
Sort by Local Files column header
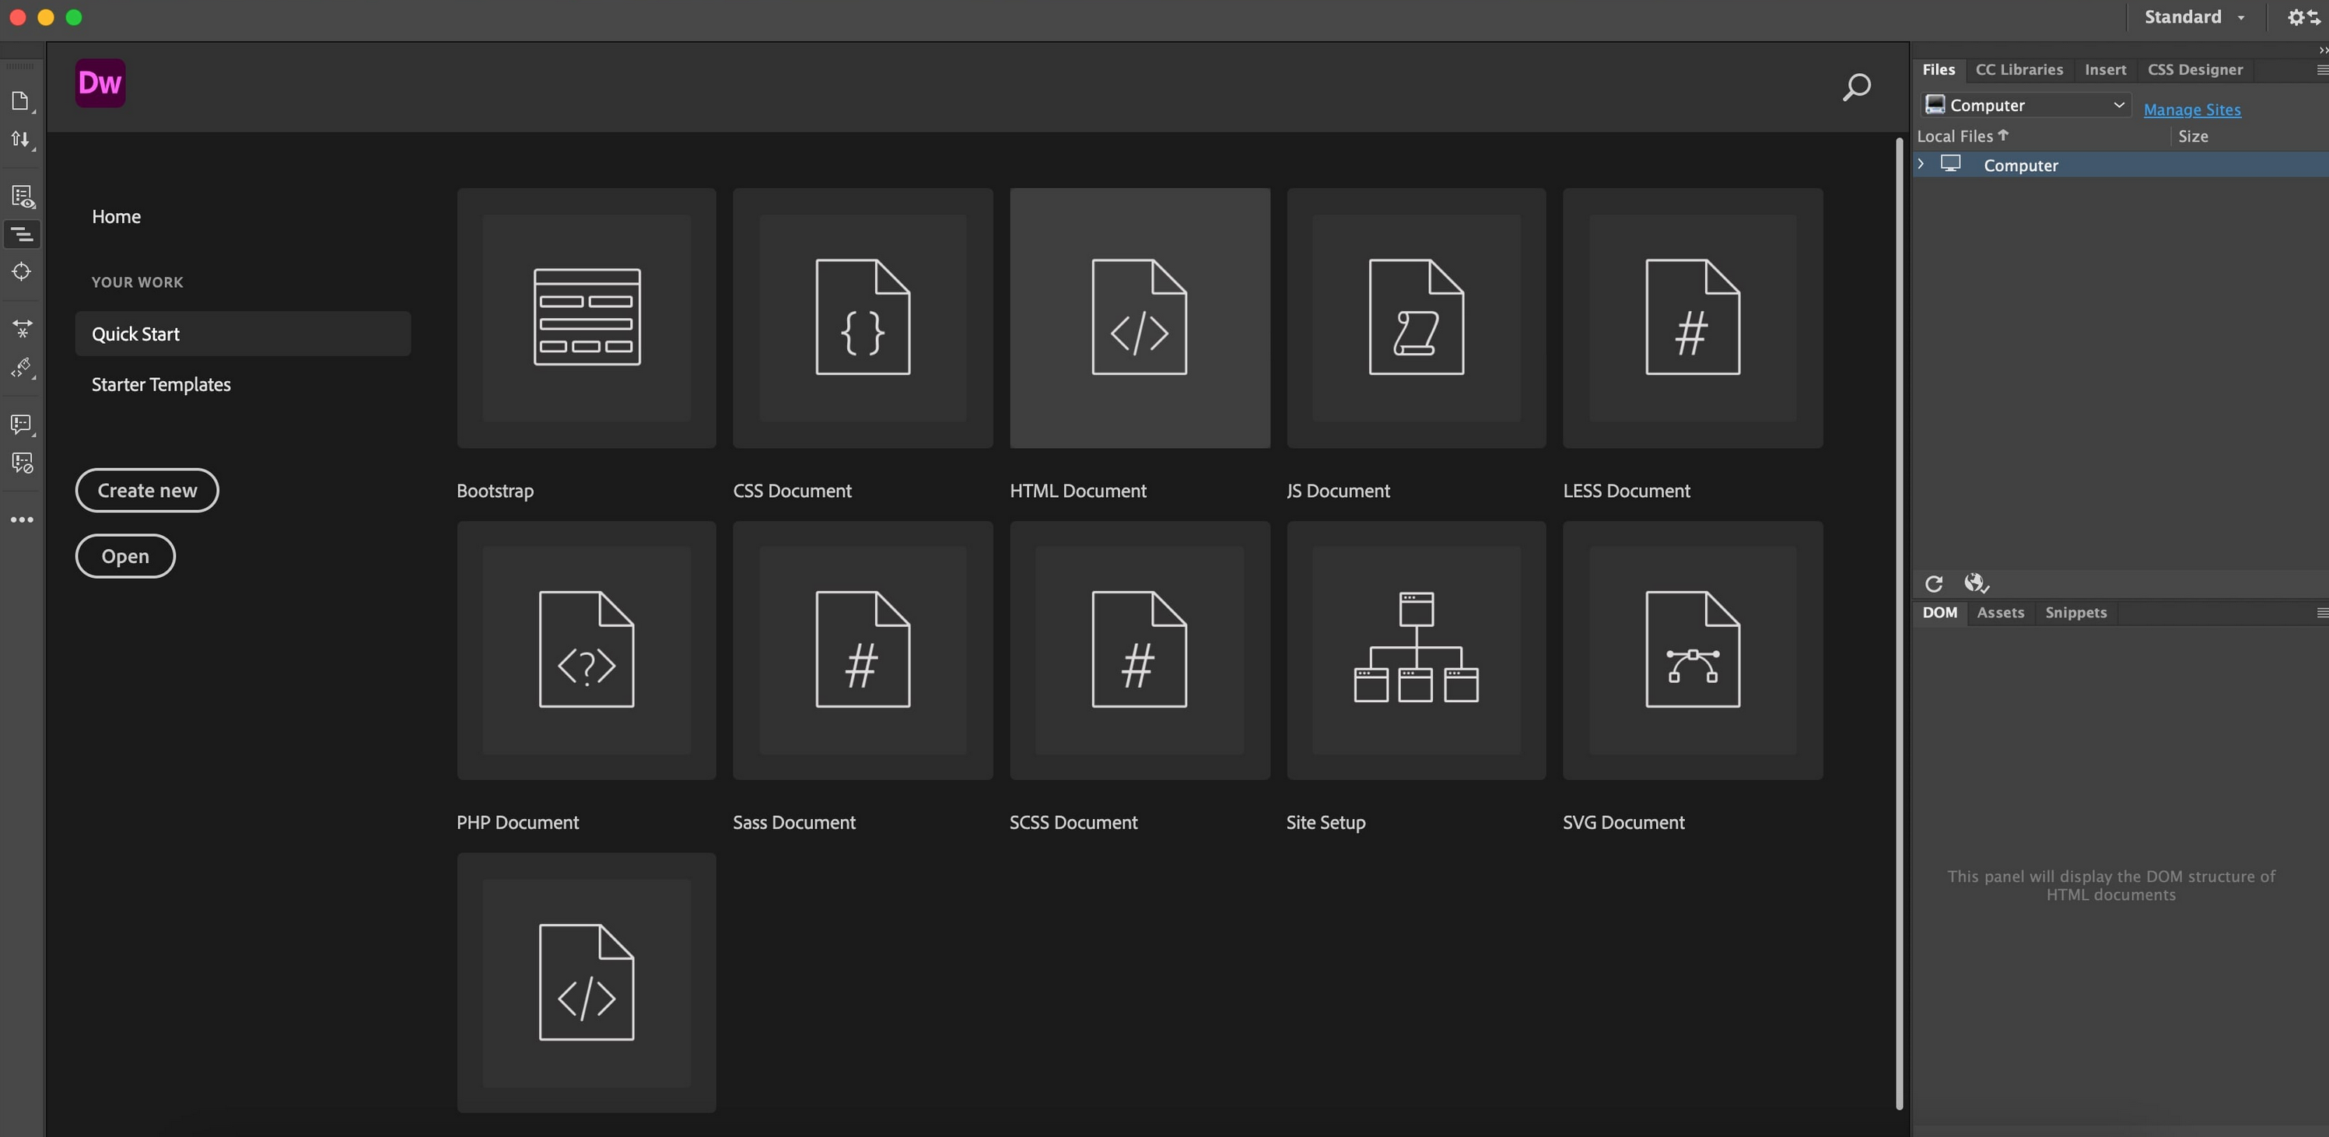(x=1962, y=135)
